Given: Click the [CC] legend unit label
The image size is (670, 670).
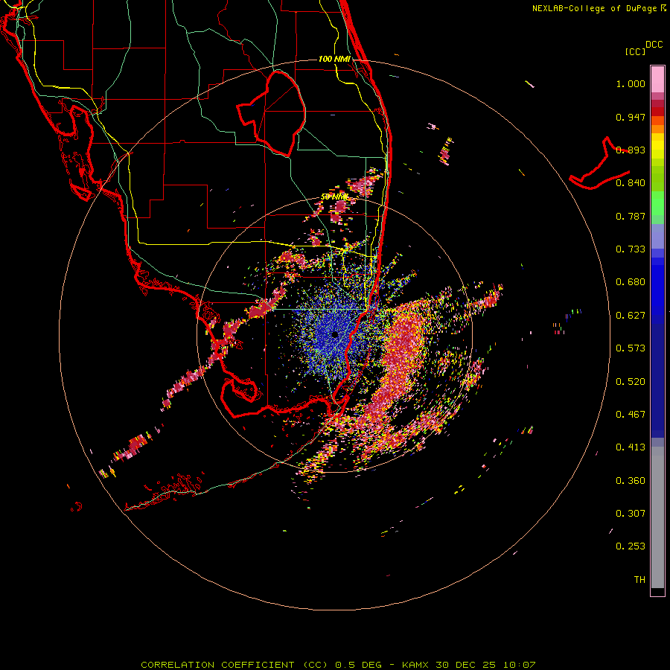Looking at the screenshot, I should tap(635, 51).
